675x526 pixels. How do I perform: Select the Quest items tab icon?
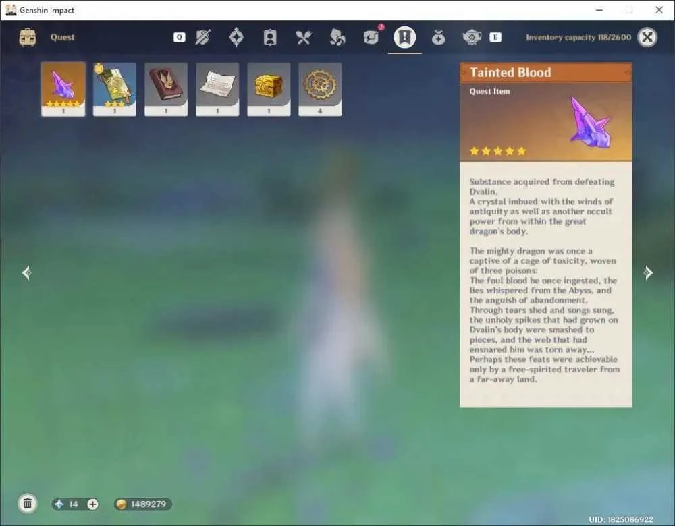click(404, 37)
